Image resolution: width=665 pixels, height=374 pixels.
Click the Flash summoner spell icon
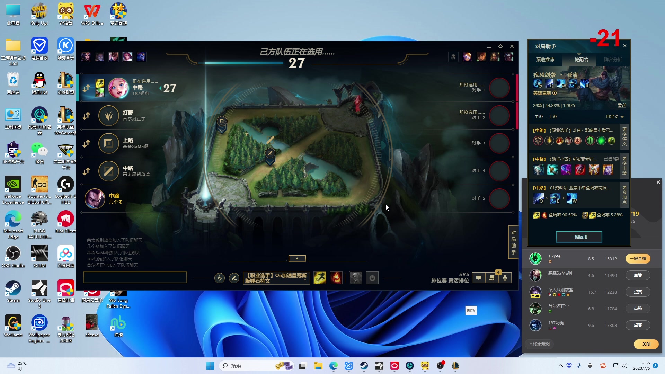coord(320,278)
